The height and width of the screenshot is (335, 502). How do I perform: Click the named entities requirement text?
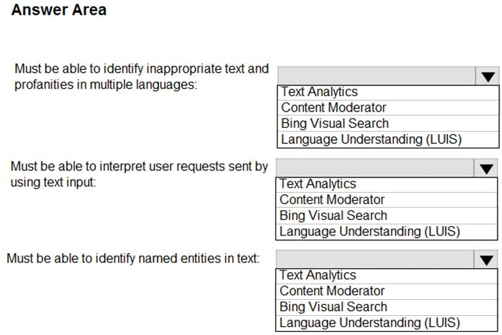click(x=133, y=258)
